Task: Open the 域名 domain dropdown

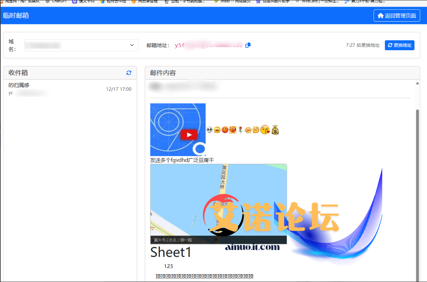Action: [81, 45]
